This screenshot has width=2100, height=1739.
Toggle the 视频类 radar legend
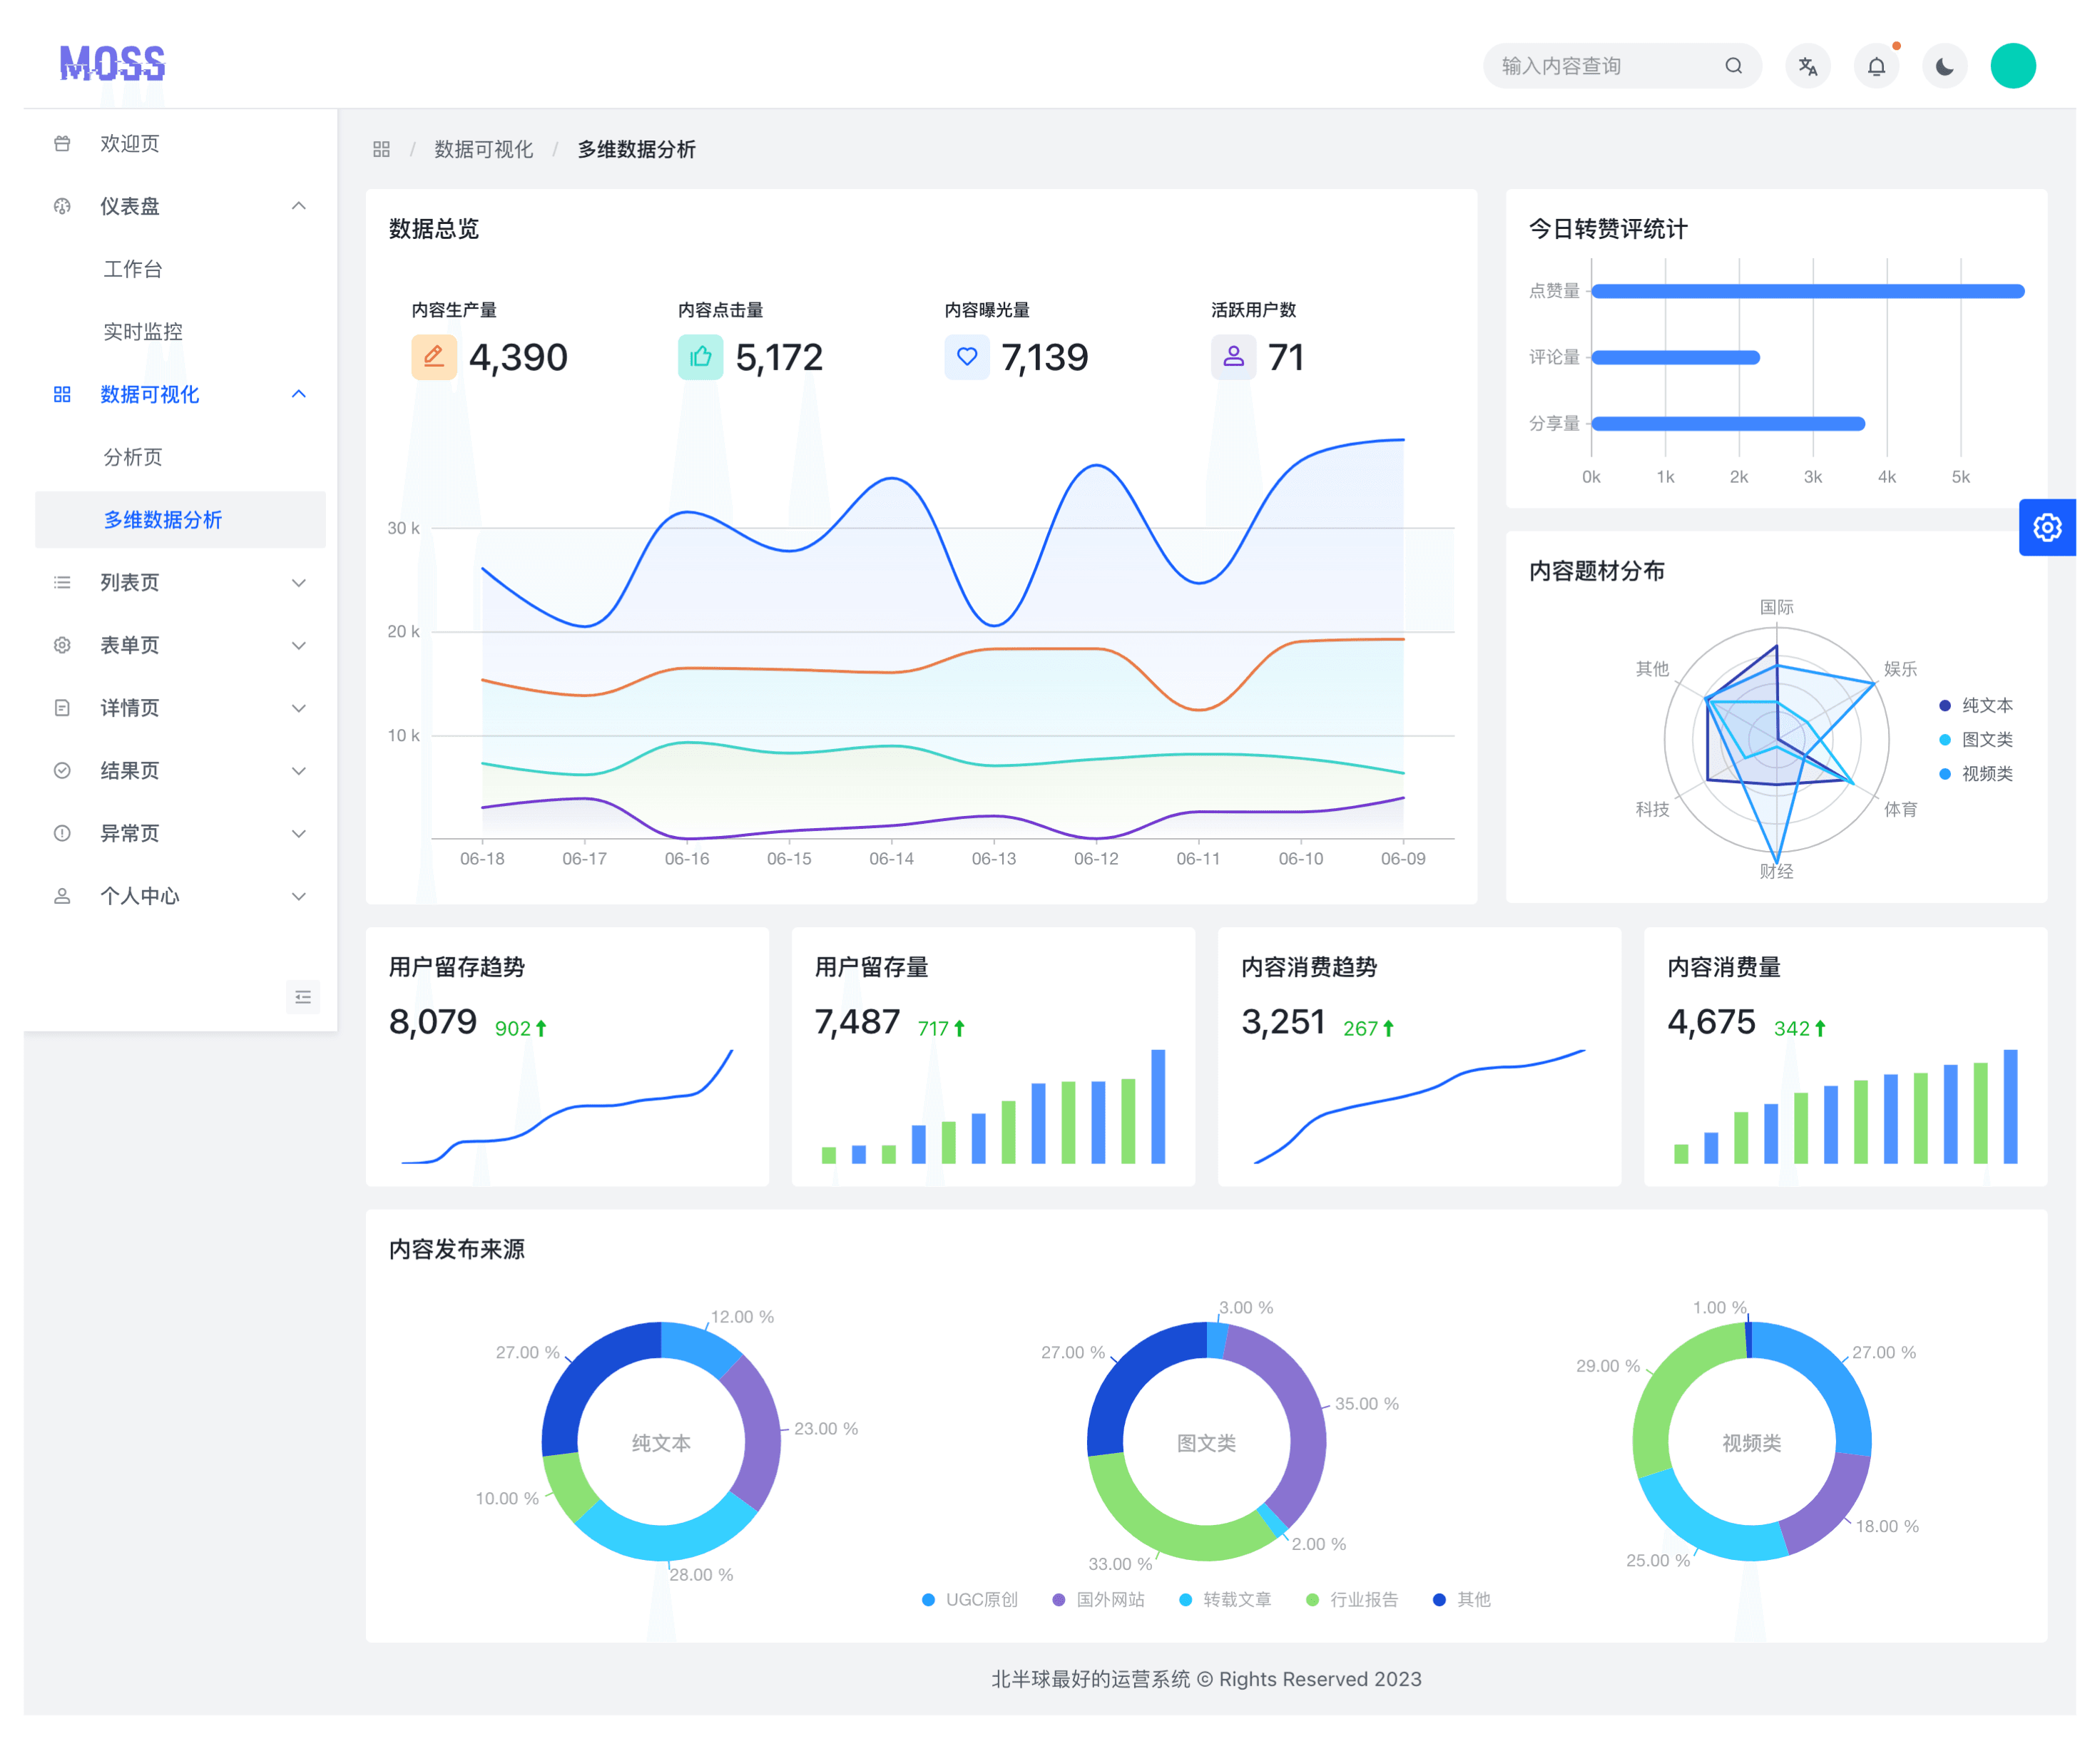coord(1975,773)
